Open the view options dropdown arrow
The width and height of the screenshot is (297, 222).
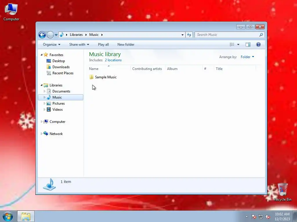(x=238, y=45)
